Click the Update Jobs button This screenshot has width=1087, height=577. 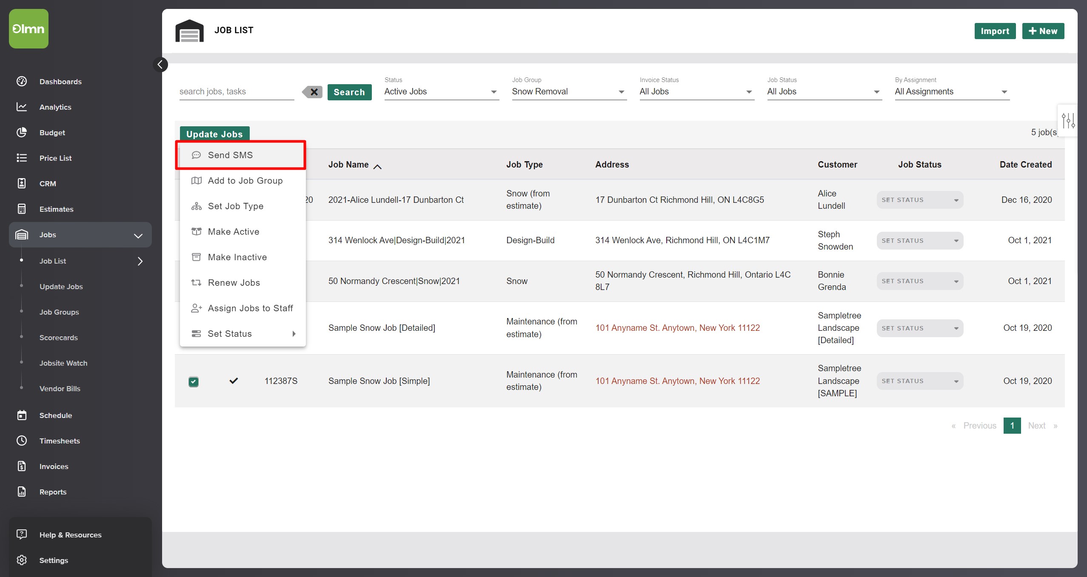click(214, 134)
